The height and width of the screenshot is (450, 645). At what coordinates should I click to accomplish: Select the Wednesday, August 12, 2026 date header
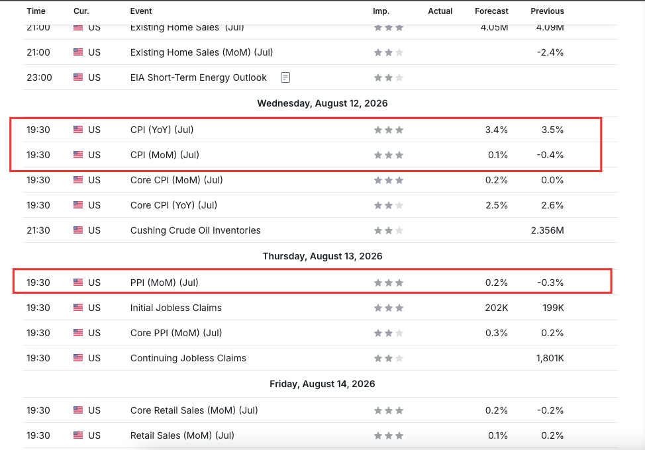point(322,103)
